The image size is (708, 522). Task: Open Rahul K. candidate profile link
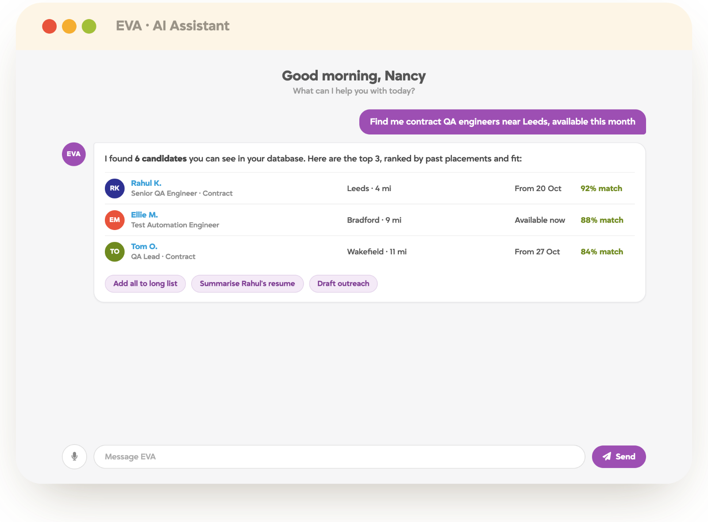146,183
